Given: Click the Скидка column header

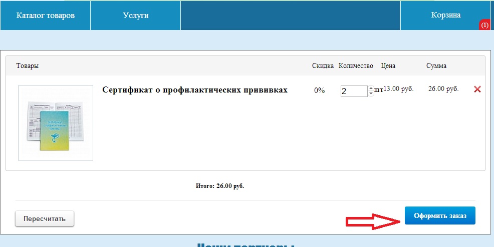Looking at the screenshot, I should [323, 65].
